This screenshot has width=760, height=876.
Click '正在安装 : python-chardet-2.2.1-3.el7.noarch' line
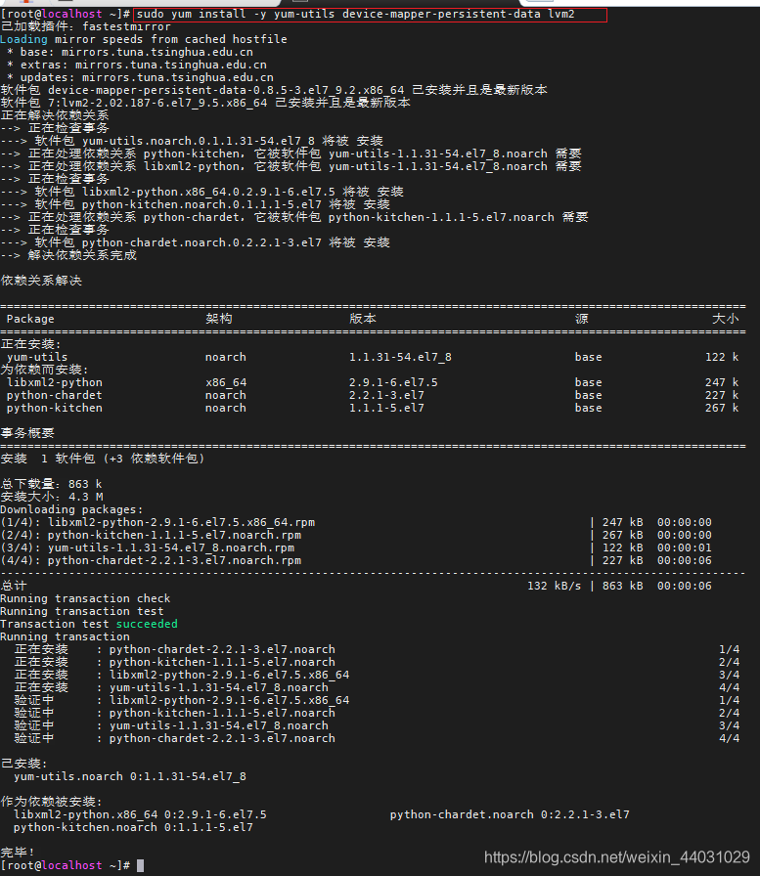click(377, 650)
